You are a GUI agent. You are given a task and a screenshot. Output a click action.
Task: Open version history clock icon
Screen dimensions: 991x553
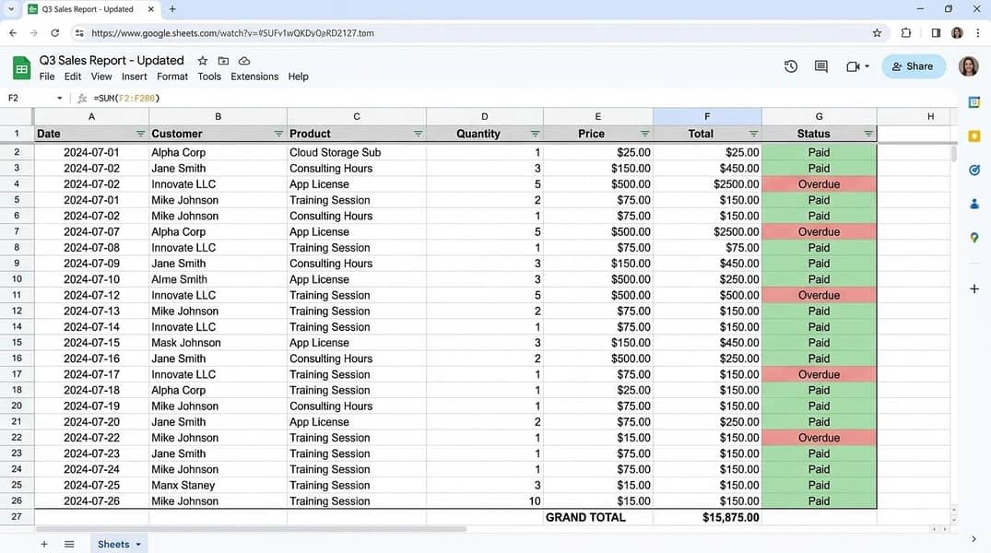(x=791, y=66)
